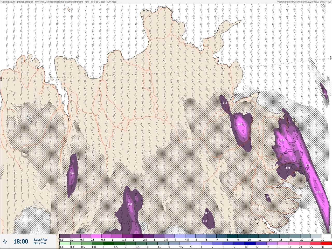Click the 0.9 value on the offshore southeast snow band
The width and height of the screenshot is (332, 249).
click(x=319, y=192)
